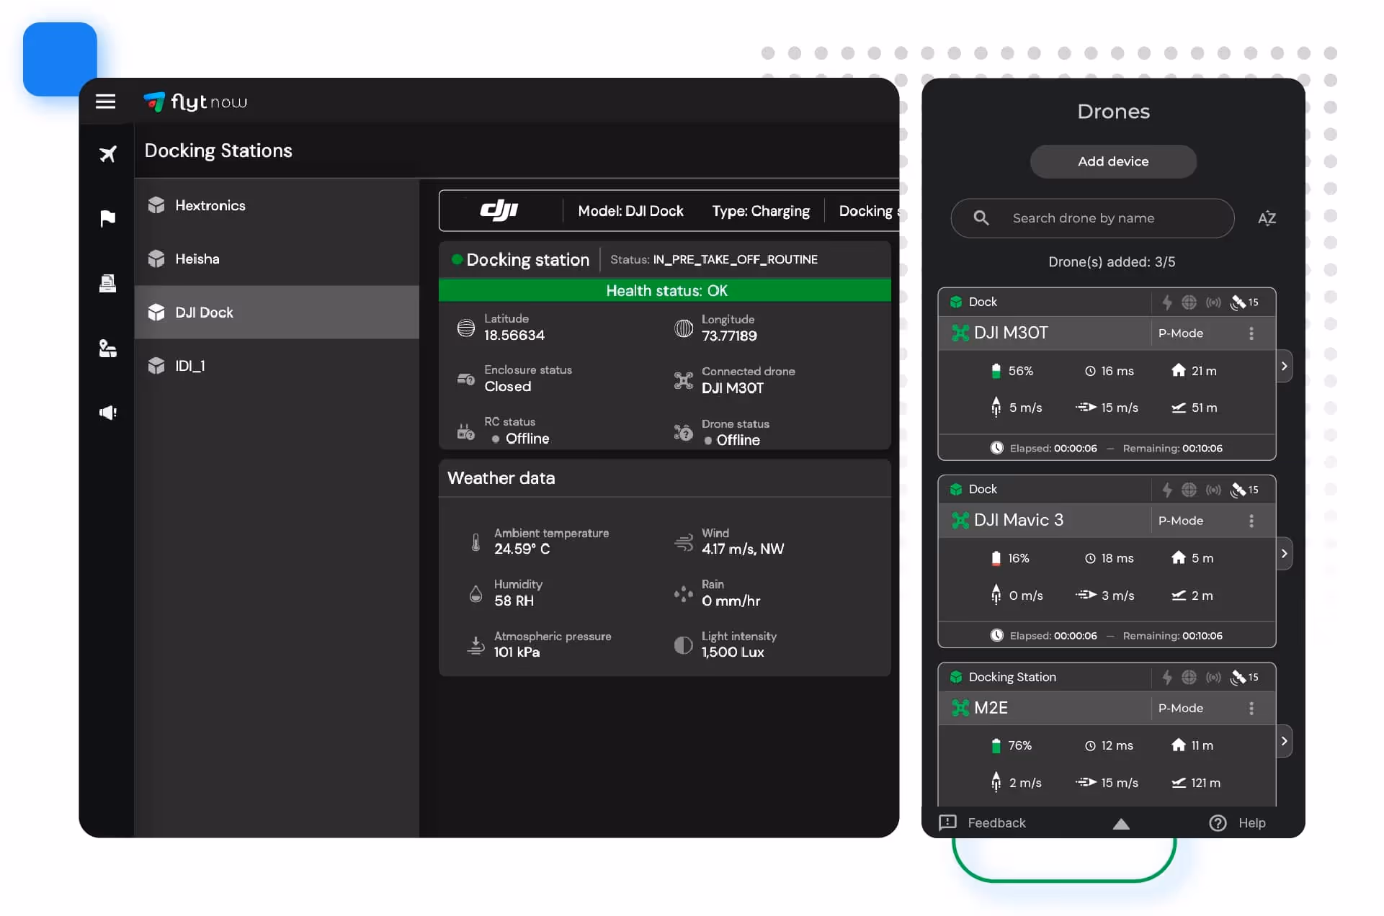Viewport: 1384px width, 916px height.
Task: Click the documents icon in the sidebar
Action: tap(107, 283)
